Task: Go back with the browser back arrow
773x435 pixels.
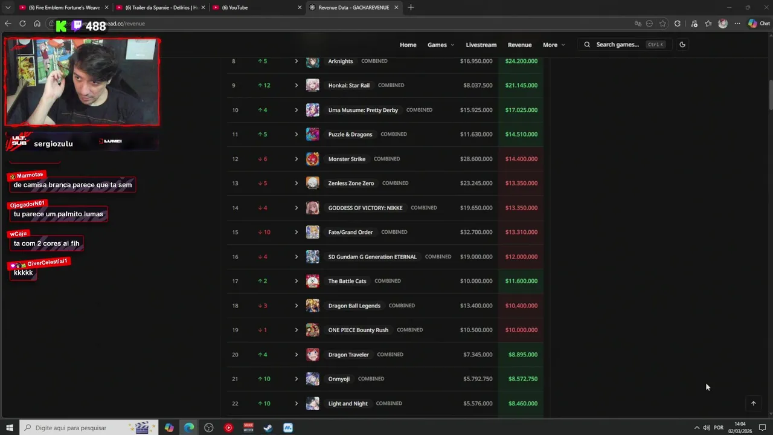Action: pyautogui.click(x=8, y=24)
